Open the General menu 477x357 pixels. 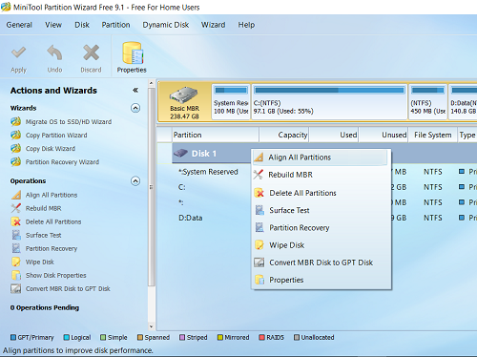tap(19, 25)
